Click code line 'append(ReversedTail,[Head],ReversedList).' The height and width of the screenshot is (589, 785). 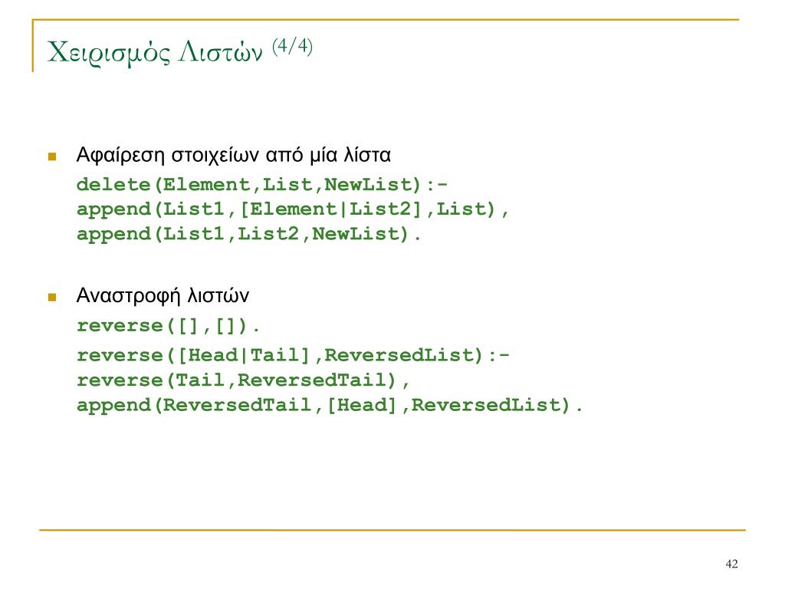pos(330,405)
